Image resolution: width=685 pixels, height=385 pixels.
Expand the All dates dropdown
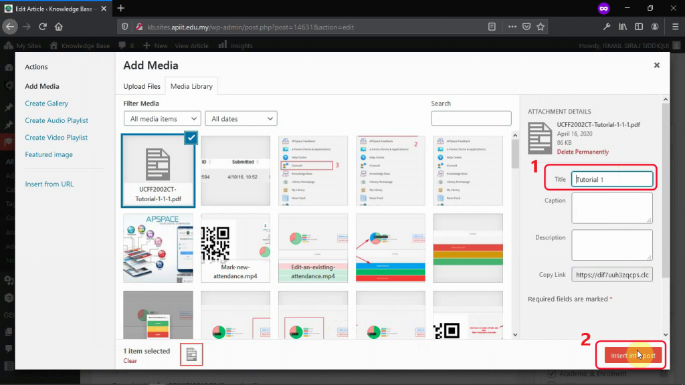point(241,118)
